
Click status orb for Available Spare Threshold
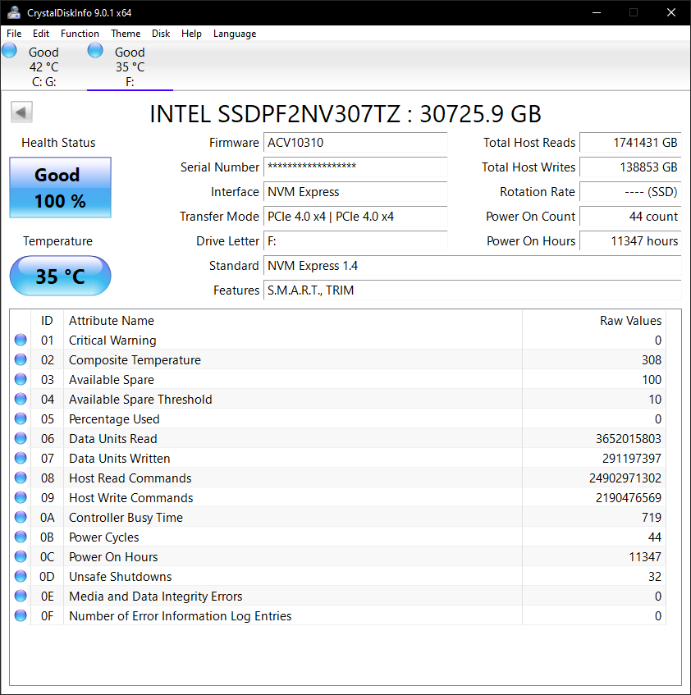[x=21, y=399]
